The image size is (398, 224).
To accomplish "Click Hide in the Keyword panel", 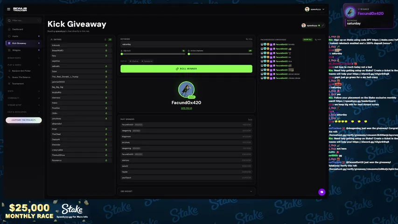I will (x=249, y=39).
